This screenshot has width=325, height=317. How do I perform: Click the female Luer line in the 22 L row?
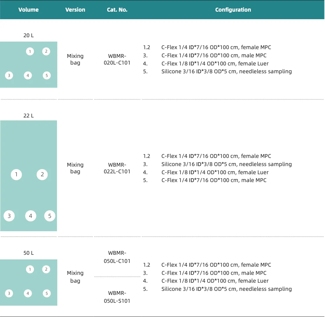pos(215,172)
